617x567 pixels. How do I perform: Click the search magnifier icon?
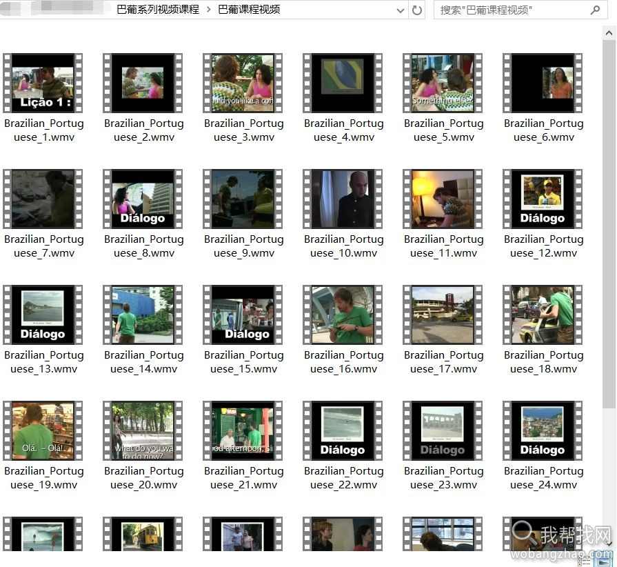point(595,10)
